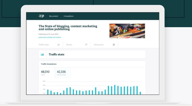Open the My content menu

53,16
